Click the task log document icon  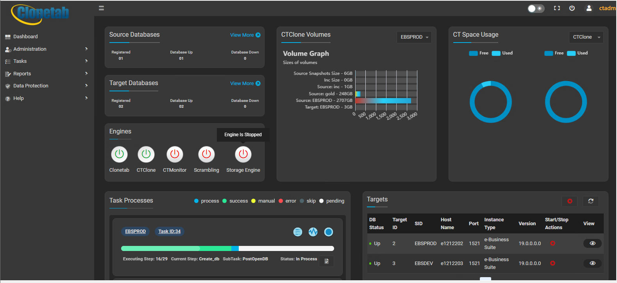[x=327, y=261]
